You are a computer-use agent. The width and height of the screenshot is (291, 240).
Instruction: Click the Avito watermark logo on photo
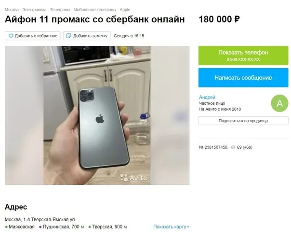134,178
